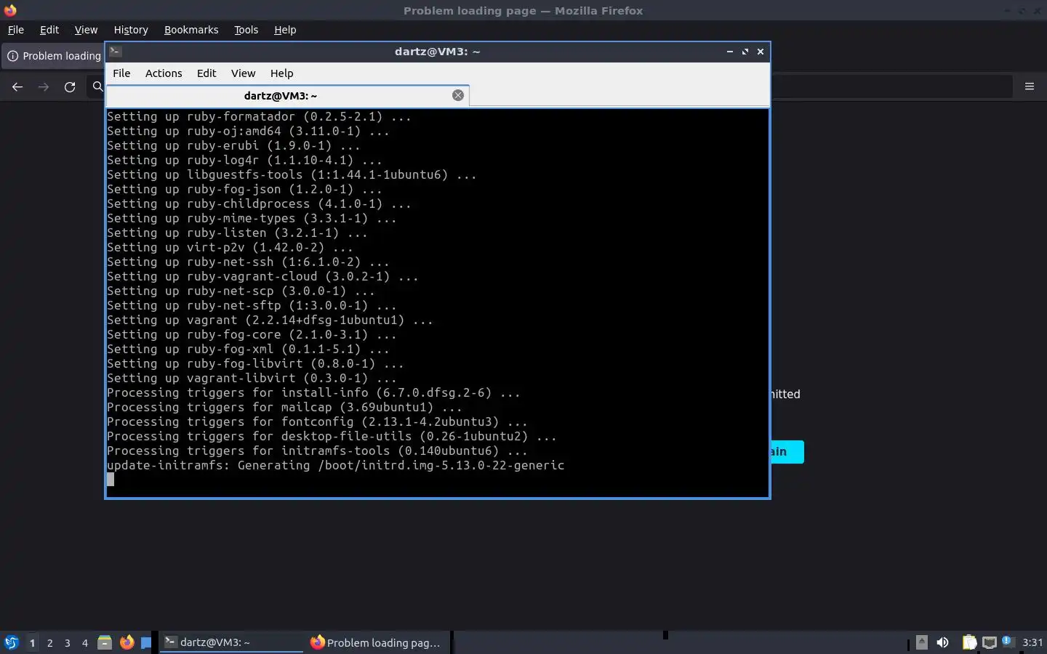Click the show desktop panel icon

click(146, 642)
